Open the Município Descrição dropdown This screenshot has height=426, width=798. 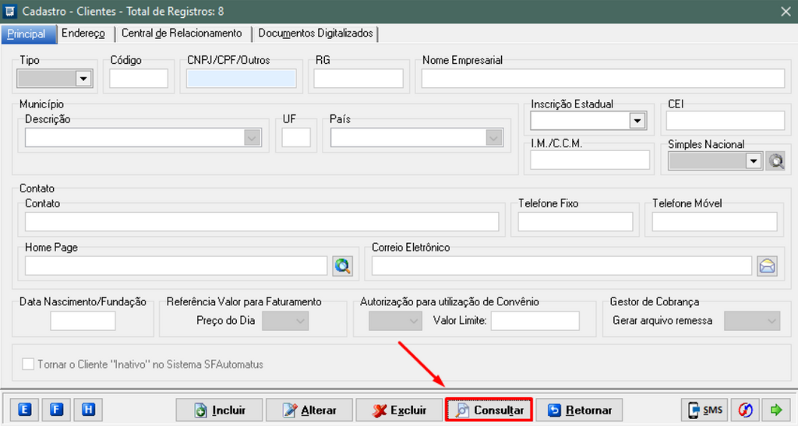[x=251, y=138]
